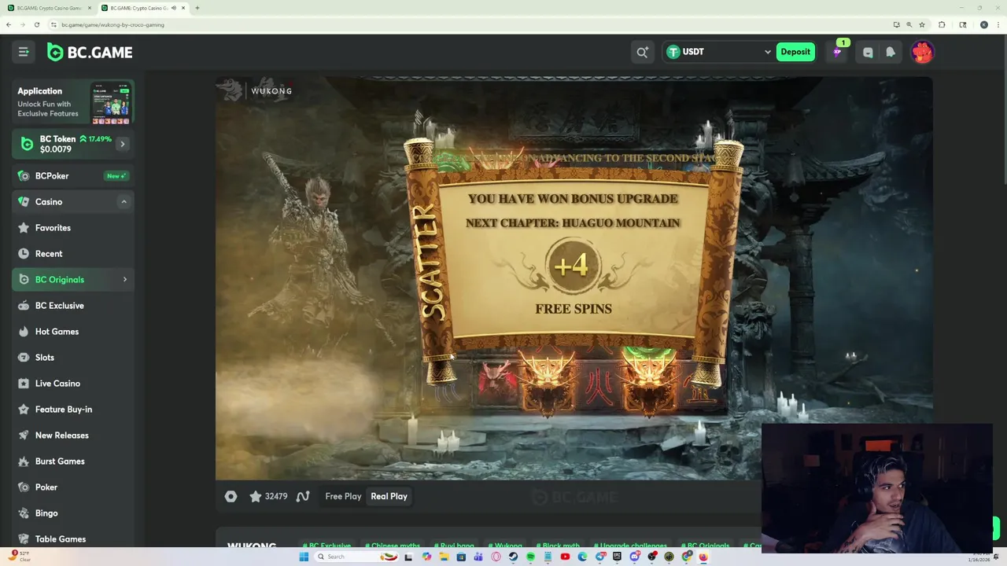Open the chat bubble icon
The height and width of the screenshot is (566, 1007).
pos(868,52)
